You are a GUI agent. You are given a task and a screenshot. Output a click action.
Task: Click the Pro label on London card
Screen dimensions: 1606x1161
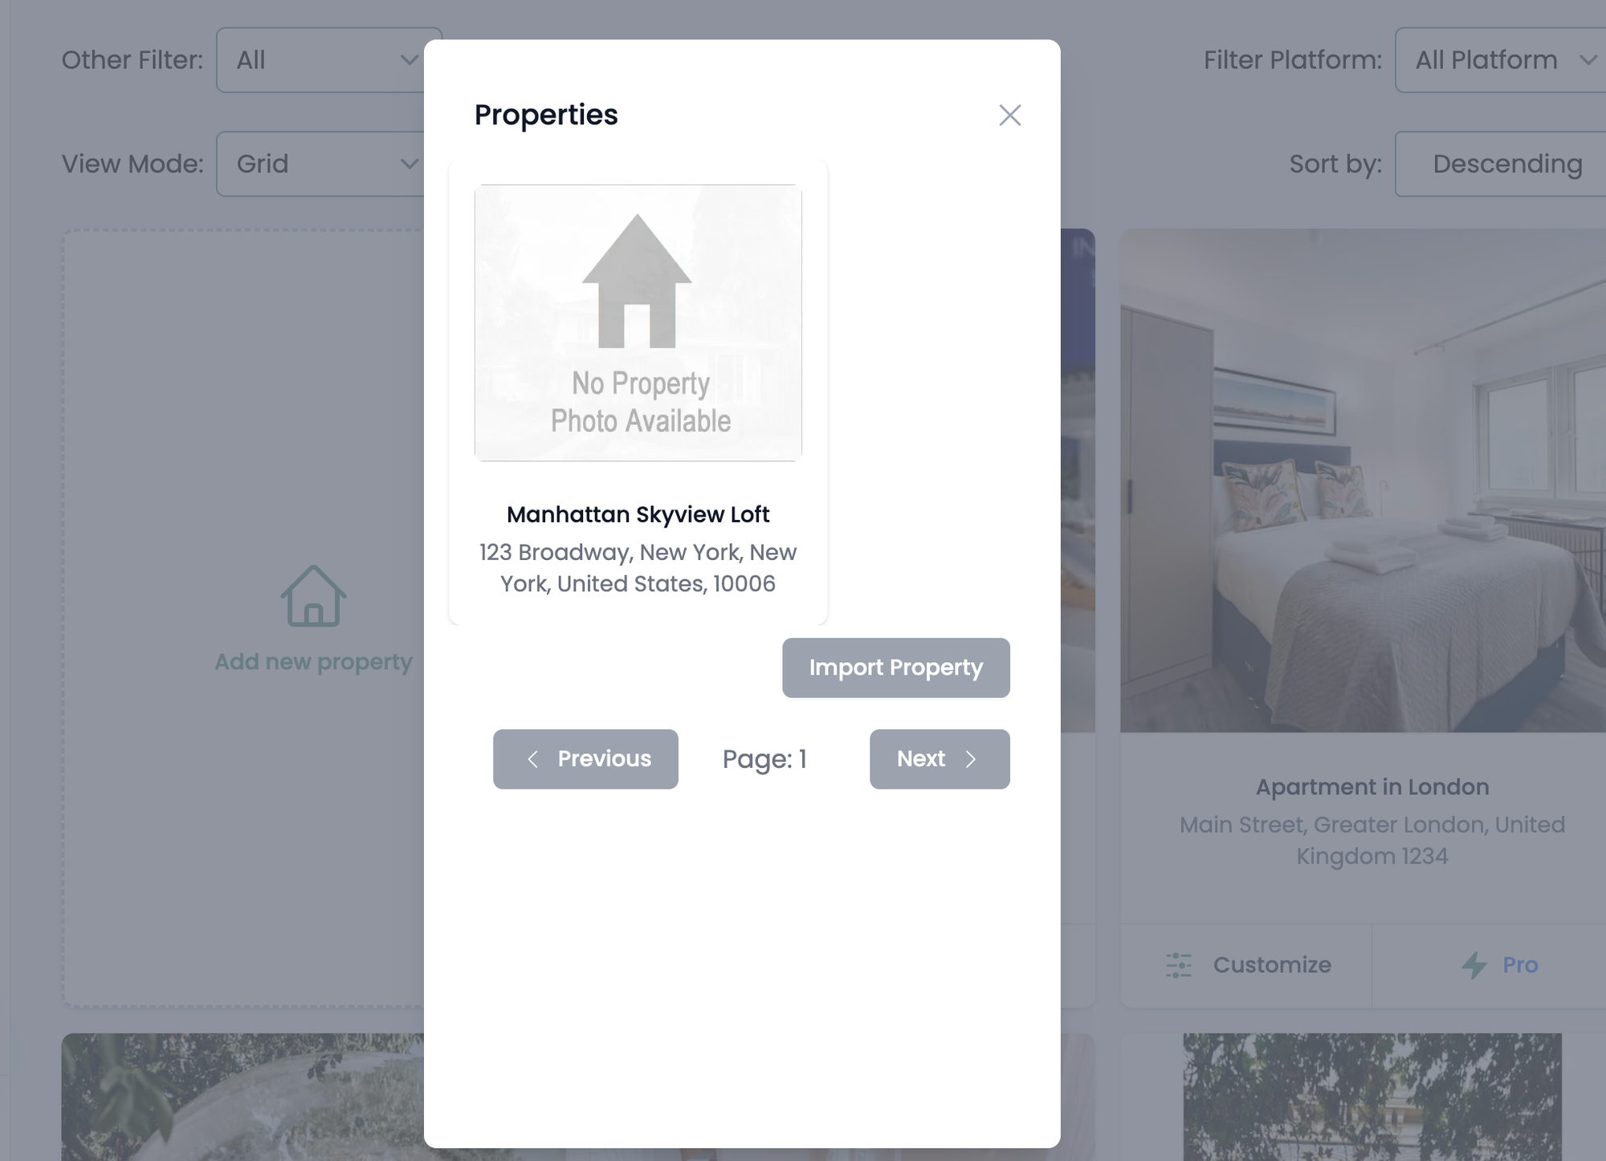click(x=1520, y=964)
